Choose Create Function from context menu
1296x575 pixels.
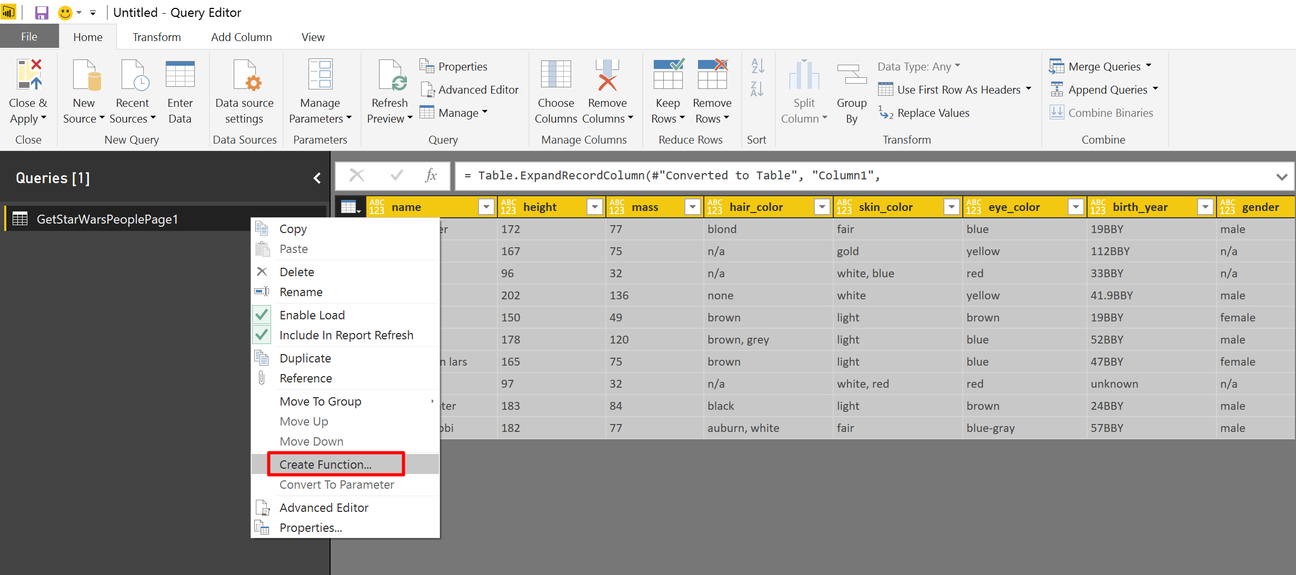point(325,465)
